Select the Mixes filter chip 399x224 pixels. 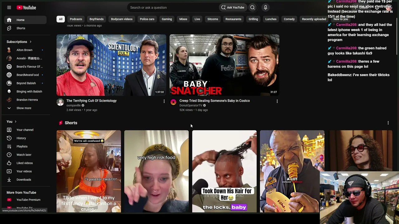point(183,19)
